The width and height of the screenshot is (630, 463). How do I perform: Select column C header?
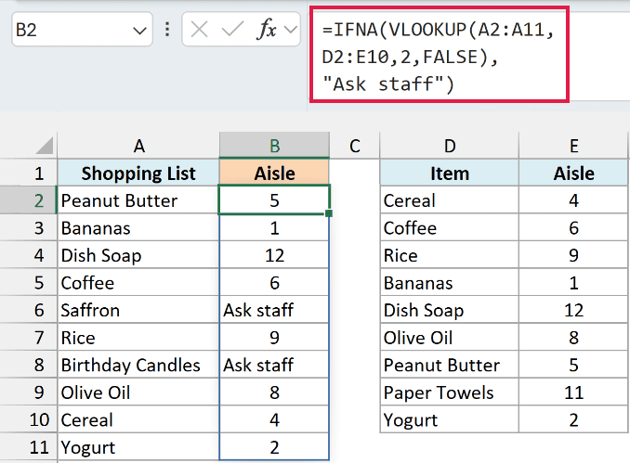pos(354,146)
